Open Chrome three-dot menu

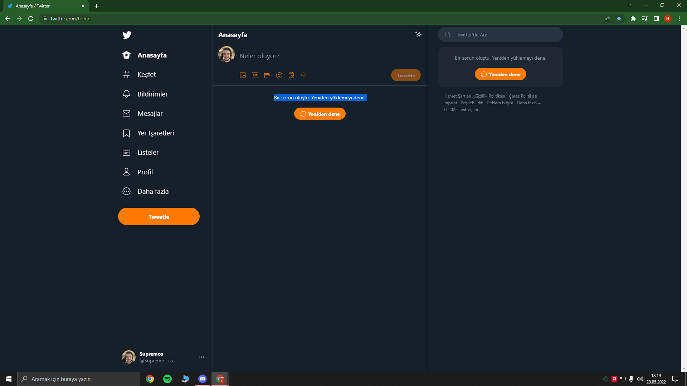click(x=679, y=19)
